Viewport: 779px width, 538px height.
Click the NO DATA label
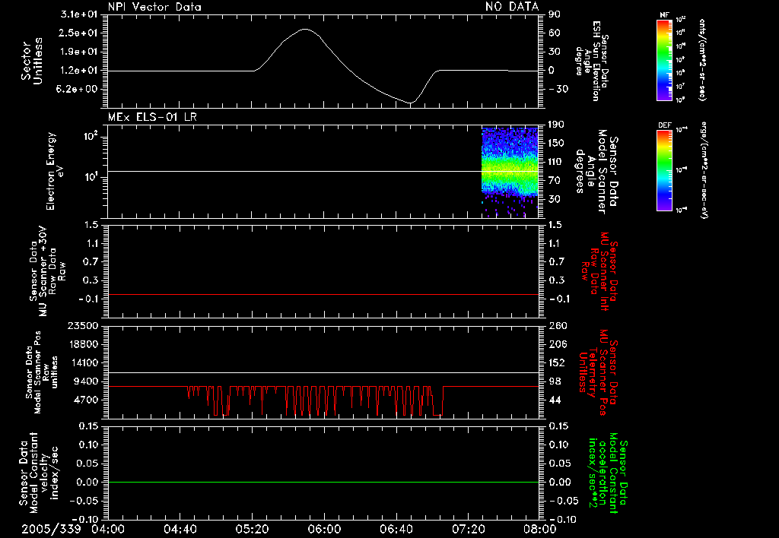(512, 7)
